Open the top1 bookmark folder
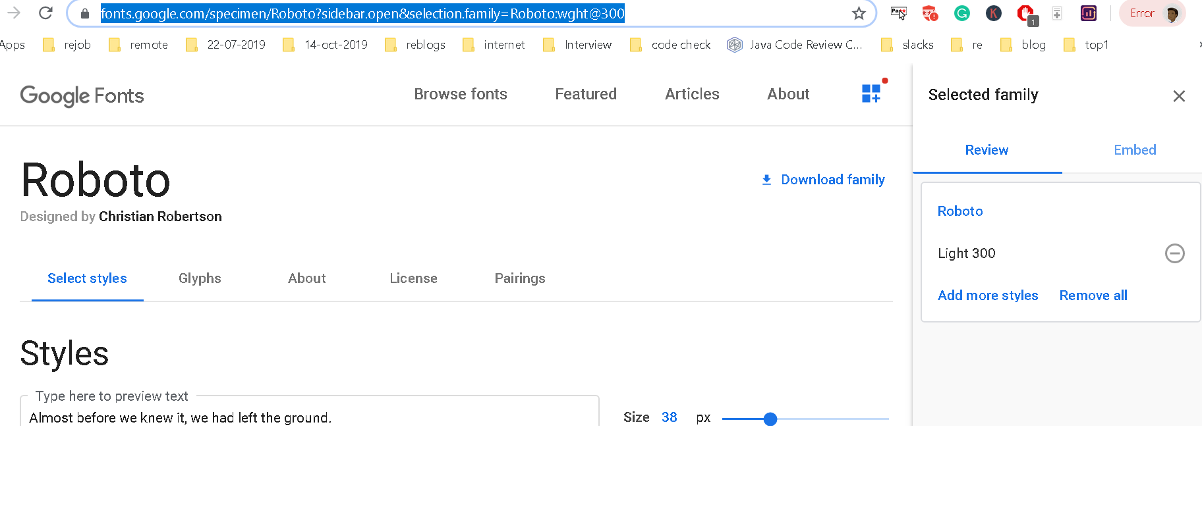The image size is (1202, 514). tap(1086, 45)
